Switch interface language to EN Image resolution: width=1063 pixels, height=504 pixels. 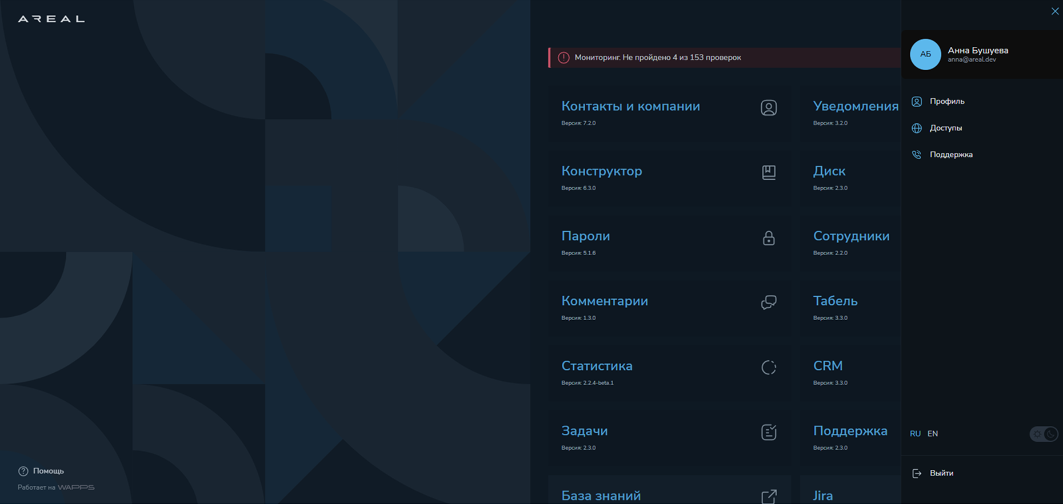click(x=933, y=434)
